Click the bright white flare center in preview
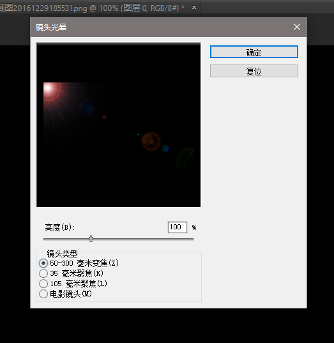The height and width of the screenshot is (343, 334). pyautogui.click(x=48, y=88)
